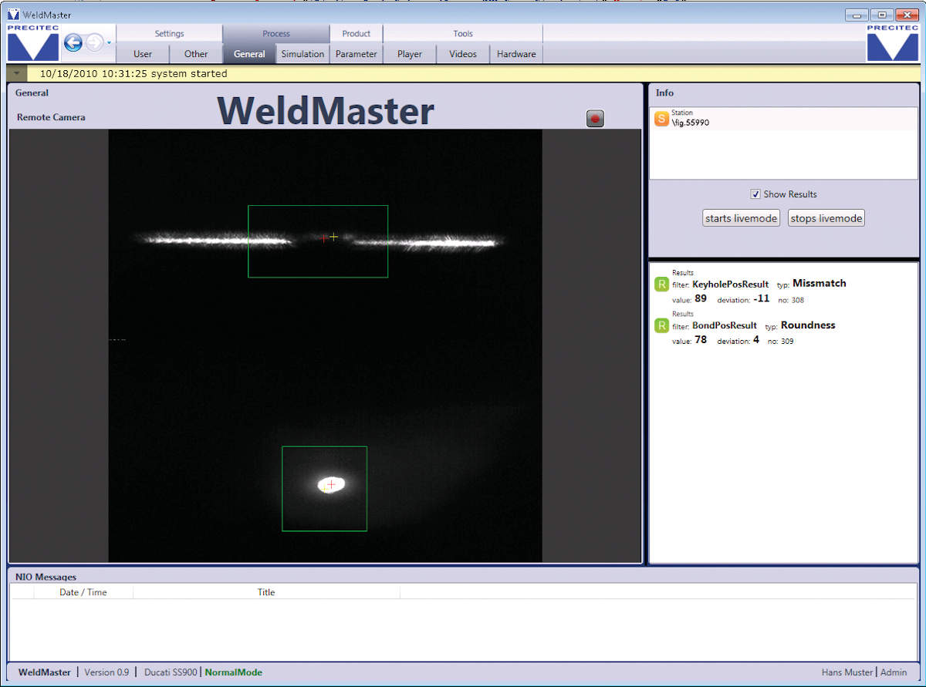
Task: Click the upper green ROI box on weld seam
Action: 318,241
